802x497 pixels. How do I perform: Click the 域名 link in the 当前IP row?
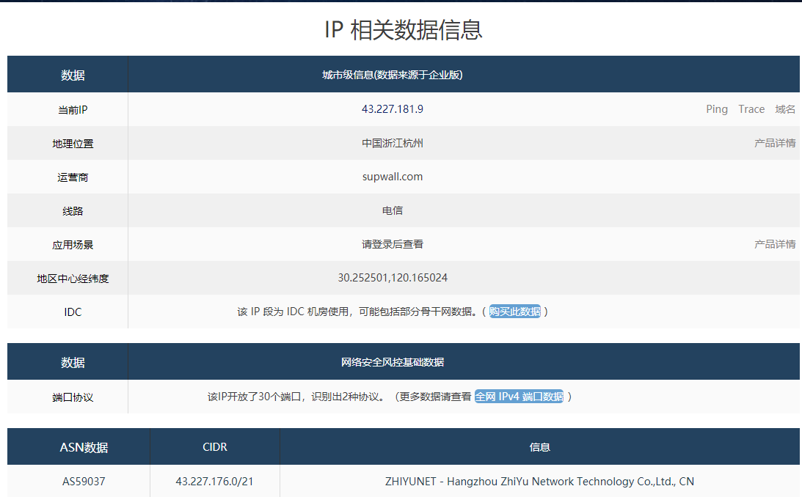click(784, 109)
